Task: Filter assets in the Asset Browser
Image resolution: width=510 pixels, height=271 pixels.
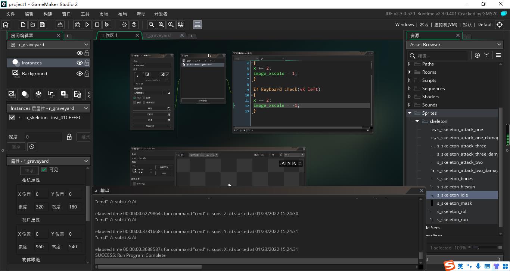Action: [486, 55]
